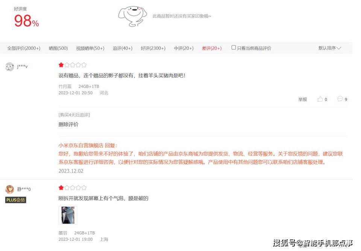The image size is (361, 251).
Task: Enable 只看当前商品评价 checkbox
Action: pos(234,48)
